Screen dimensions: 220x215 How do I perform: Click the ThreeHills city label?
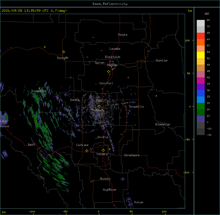[136, 107]
